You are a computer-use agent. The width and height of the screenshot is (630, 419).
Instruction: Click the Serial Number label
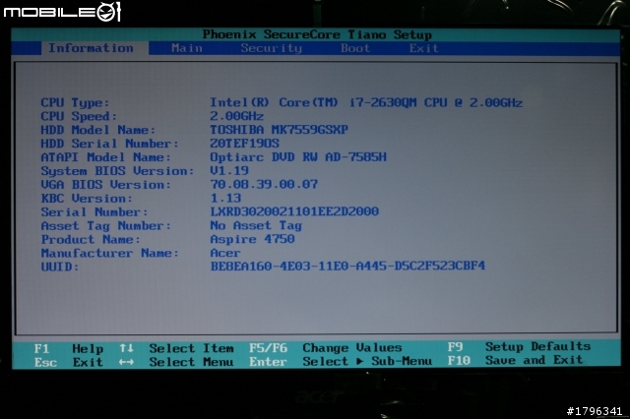pos(94,212)
